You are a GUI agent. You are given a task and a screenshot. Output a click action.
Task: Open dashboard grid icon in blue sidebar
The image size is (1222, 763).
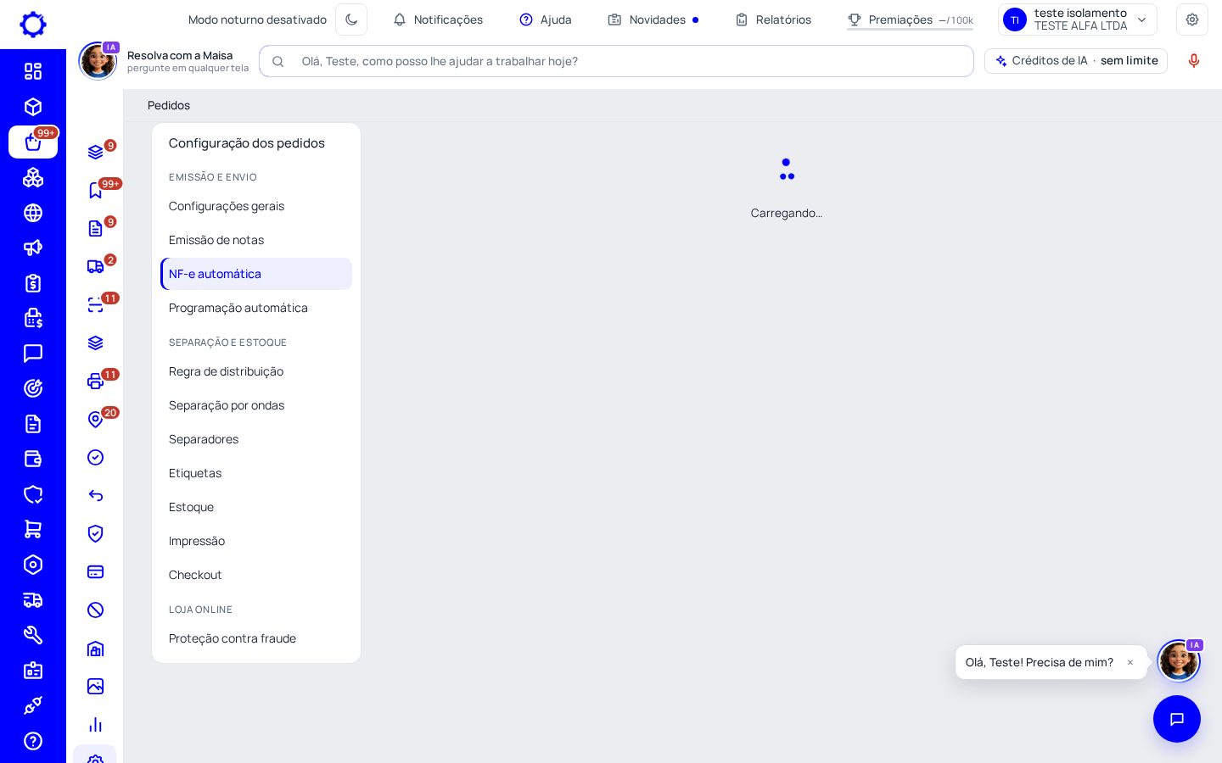pyautogui.click(x=33, y=71)
